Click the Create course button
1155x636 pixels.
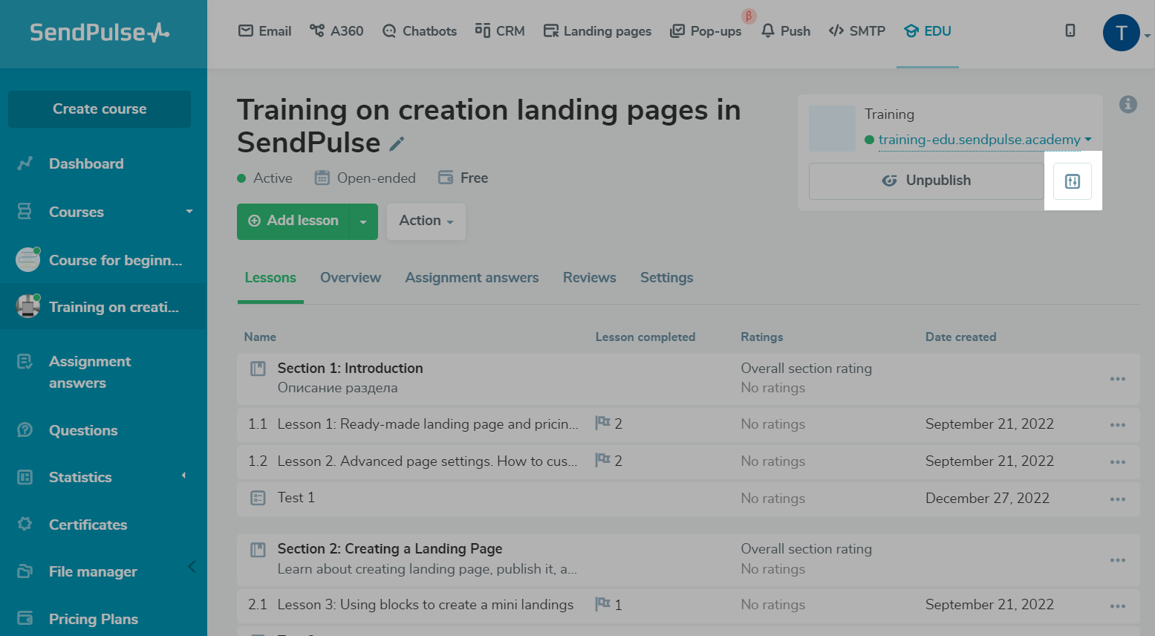coord(100,109)
